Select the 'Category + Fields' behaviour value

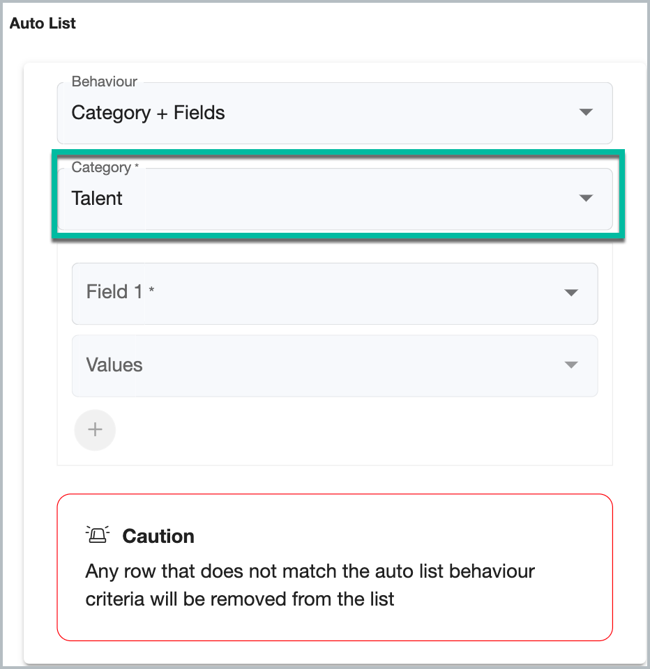click(148, 113)
